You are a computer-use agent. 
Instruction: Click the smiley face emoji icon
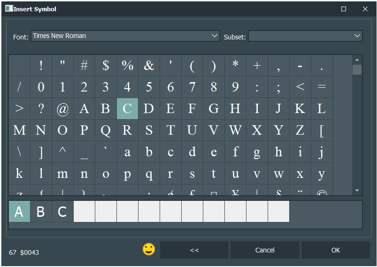click(x=149, y=249)
